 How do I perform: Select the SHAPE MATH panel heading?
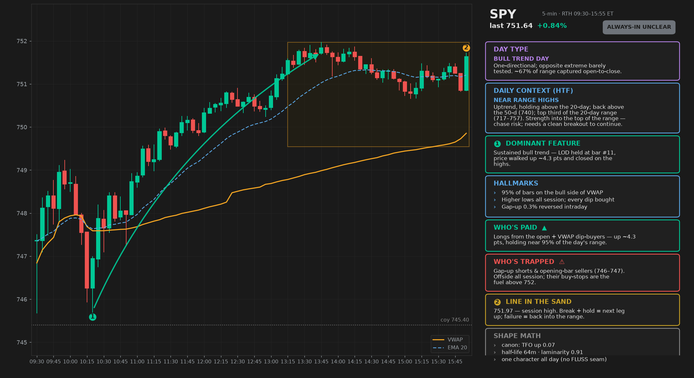click(517, 336)
